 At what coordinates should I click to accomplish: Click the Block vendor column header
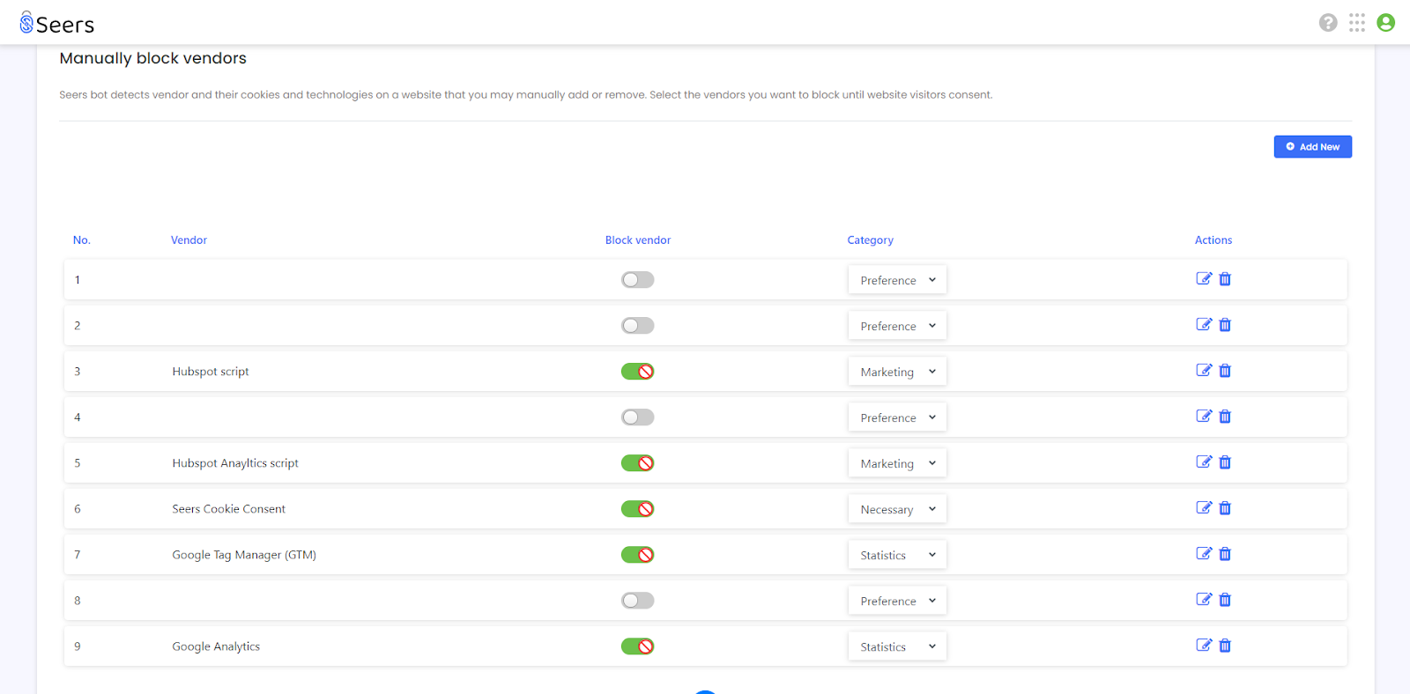pos(638,240)
